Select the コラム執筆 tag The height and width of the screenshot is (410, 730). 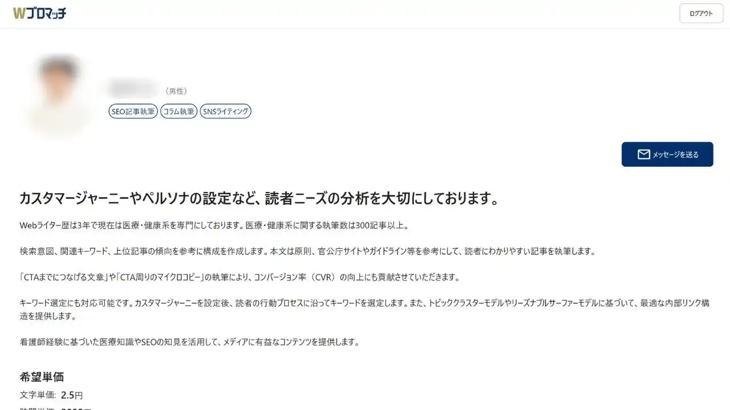(179, 112)
